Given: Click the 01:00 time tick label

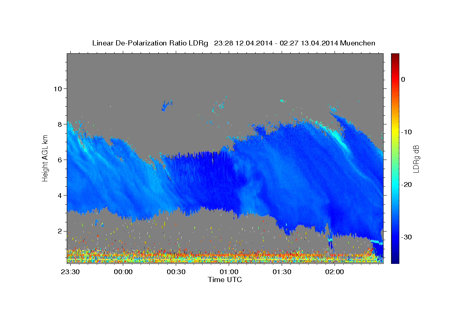Looking at the screenshot, I should pyautogui.click(x=229, y=272).
